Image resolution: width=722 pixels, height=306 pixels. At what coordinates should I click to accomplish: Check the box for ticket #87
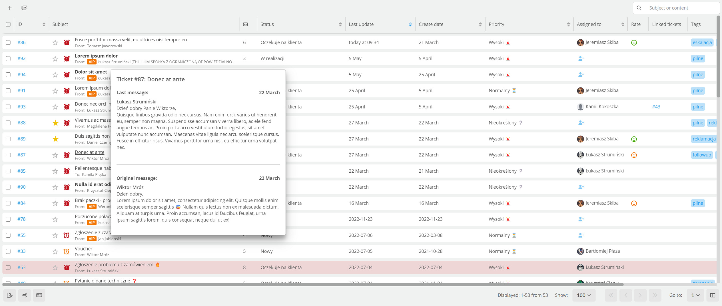click(x=8, y=155)
